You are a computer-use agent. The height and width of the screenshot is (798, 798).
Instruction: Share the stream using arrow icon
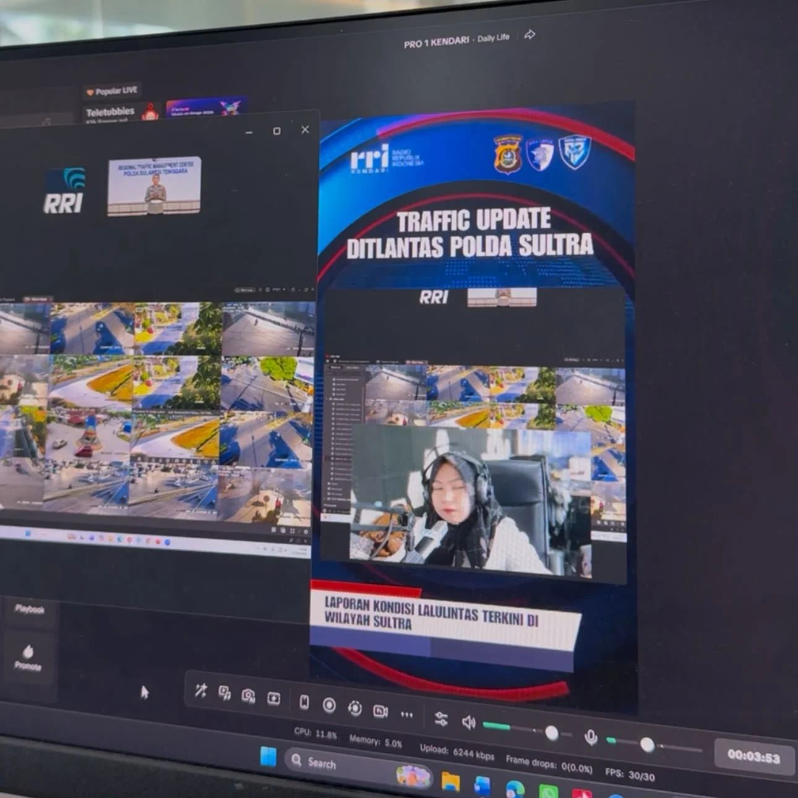pyautogui.click(x=530, y=35)
